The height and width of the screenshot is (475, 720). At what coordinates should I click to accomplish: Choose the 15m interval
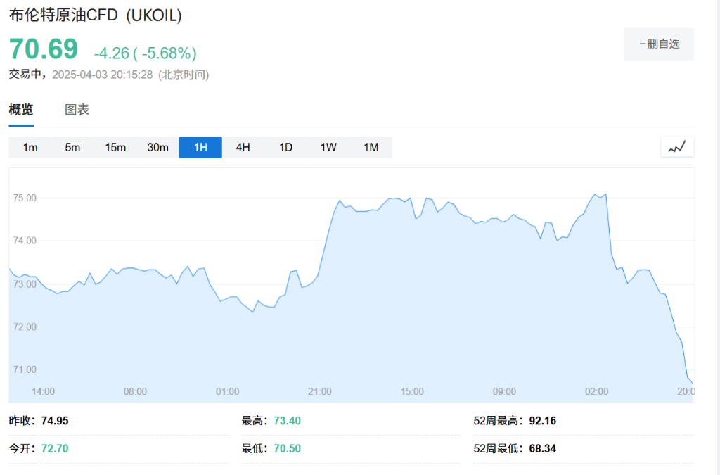pos(115,148)
